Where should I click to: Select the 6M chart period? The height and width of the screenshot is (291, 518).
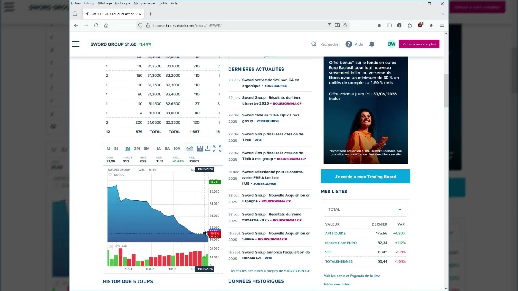point(146,148)
